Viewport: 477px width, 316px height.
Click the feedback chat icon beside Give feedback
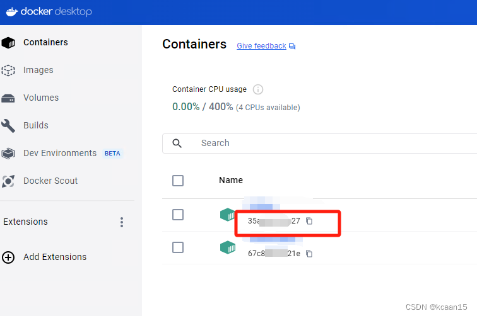292,47
